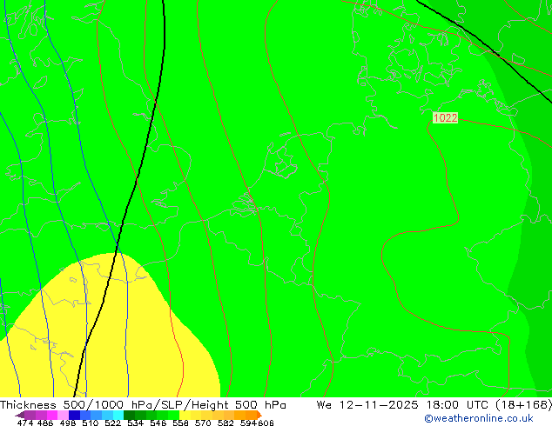Viewport: 552px width, 426px height.
Task: Click the legend value 486
Action: 45,423
